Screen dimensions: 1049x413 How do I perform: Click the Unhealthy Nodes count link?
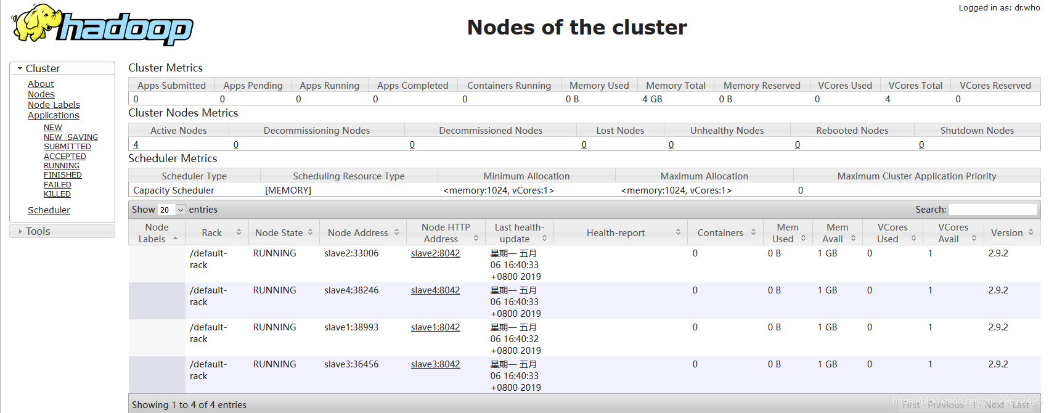[x=671, y=145]
